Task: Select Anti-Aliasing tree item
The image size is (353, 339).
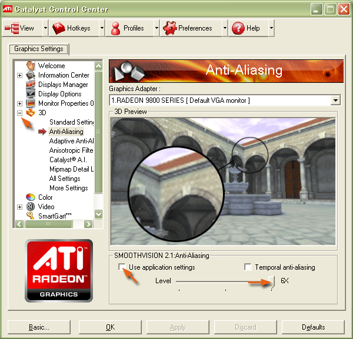Action: 66,132
